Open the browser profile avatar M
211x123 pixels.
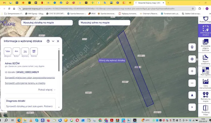pyautogui.click(x=207, y=8)
